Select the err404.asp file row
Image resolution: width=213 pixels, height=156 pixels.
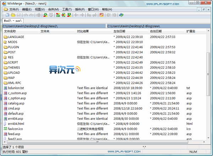[104, 119]
